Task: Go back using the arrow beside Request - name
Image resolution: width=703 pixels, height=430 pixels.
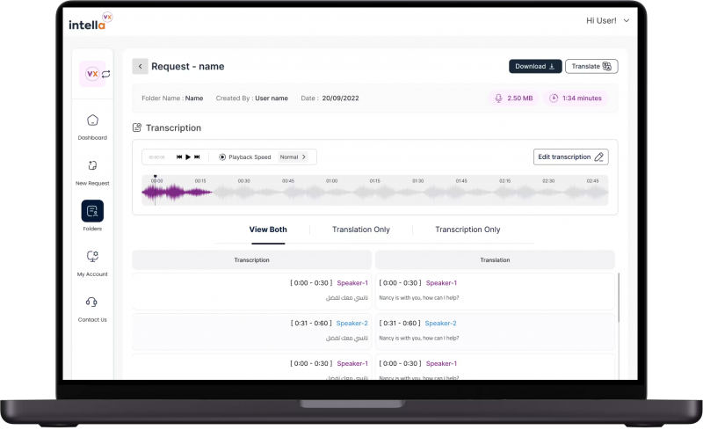Action: pyautogui.click(x=140, y=67)
